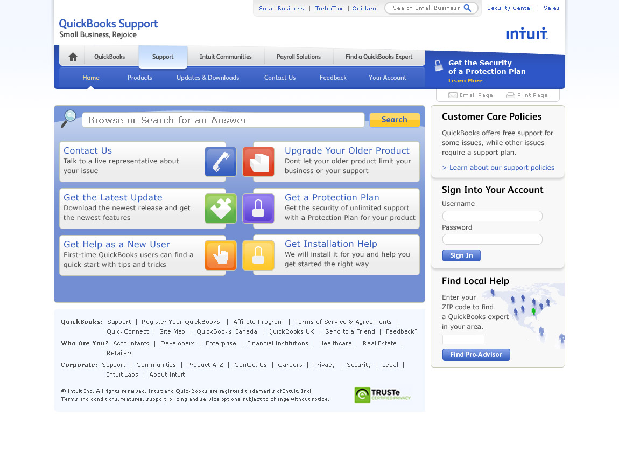The height and width of the screenshot is (457, 619).
Task: Click the Sign In button
Action: pos(461,255)
